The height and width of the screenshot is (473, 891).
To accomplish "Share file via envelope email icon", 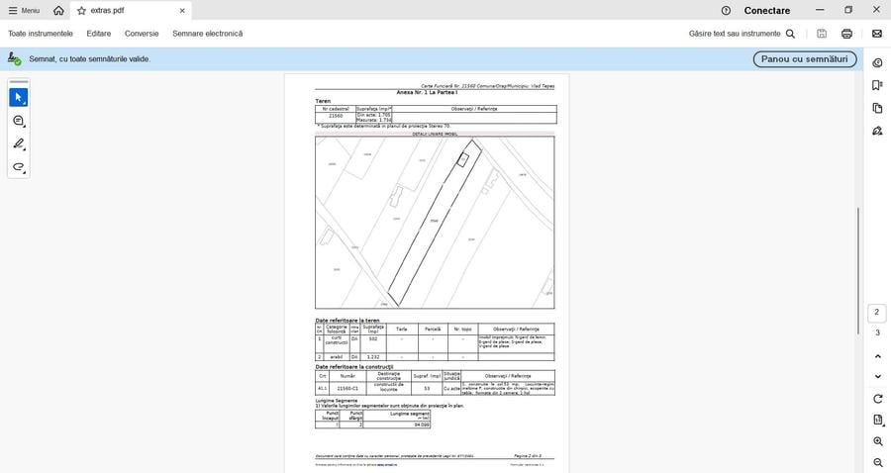I will (876, 34).
